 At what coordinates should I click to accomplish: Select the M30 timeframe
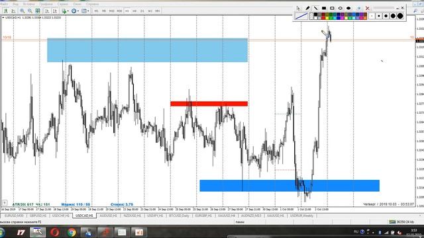tap(119, 11)
